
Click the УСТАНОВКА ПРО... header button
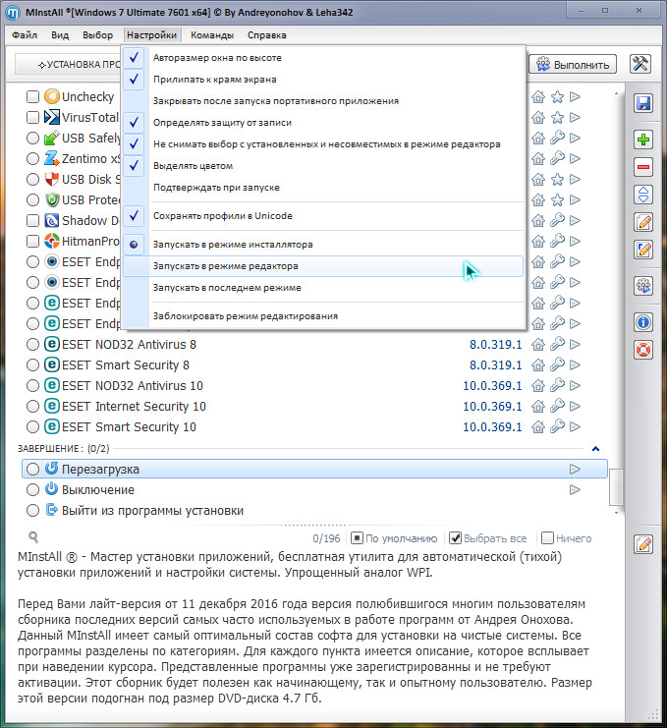click(x=68, y=65)
